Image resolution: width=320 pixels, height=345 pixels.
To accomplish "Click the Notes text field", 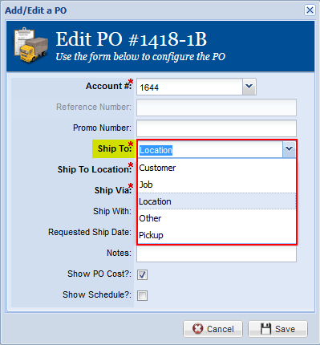I will point(217,254).
